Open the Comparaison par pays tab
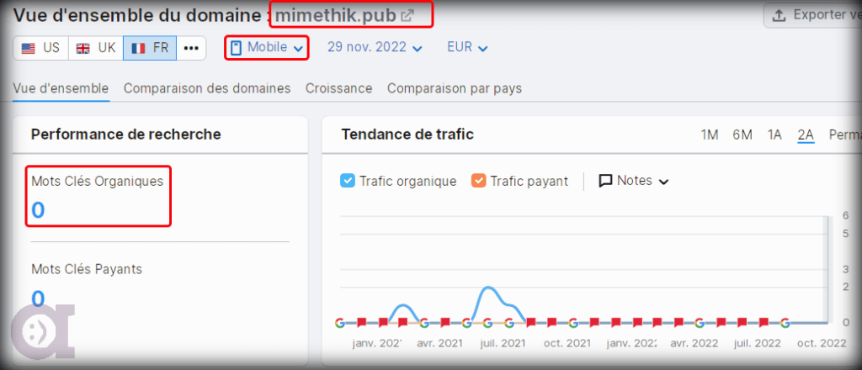The width and height of the screenshot is (862, 370). tap(455, 88)
